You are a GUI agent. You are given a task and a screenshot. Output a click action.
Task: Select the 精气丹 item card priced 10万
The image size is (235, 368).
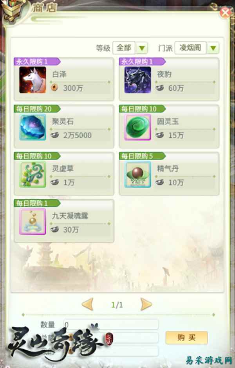pos(169,174)
